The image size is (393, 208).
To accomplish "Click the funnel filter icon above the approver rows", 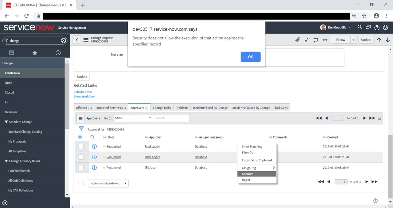I will pyautogui.click(x=81, y=129).
